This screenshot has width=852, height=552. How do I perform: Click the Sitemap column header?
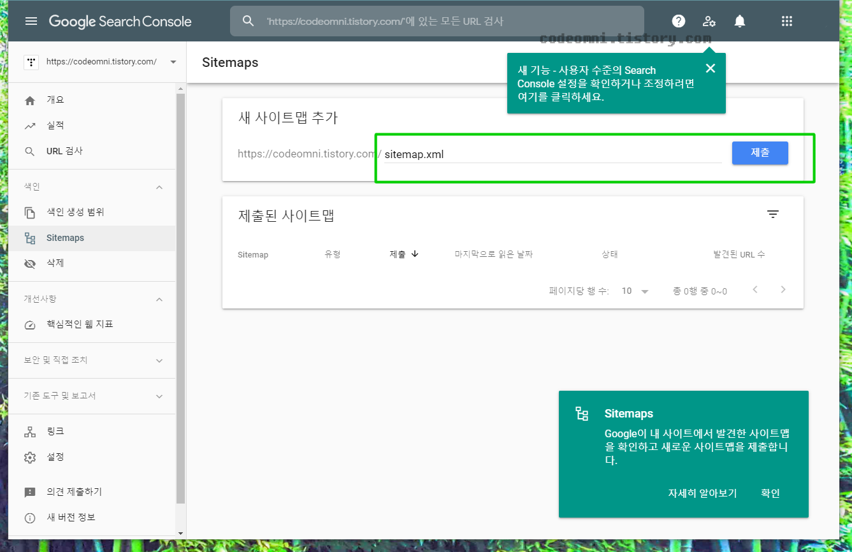253,254
